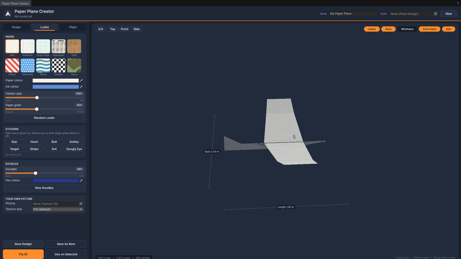Screen dimensions: 461x259
Task: Click the Paper colour eyedropper icon
Action: (81, 81)
